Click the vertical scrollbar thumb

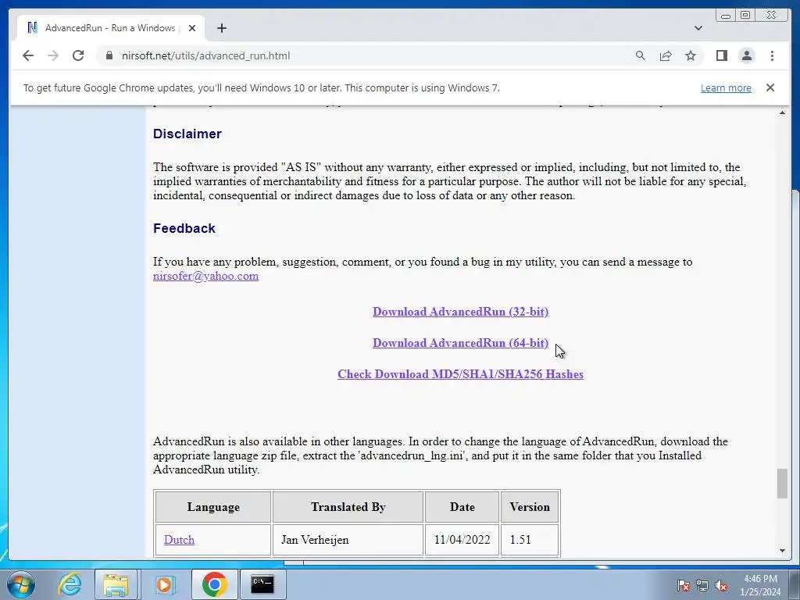782,483
